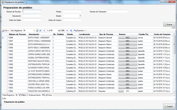Open the Ver dropdown menu

click(6, 31)
